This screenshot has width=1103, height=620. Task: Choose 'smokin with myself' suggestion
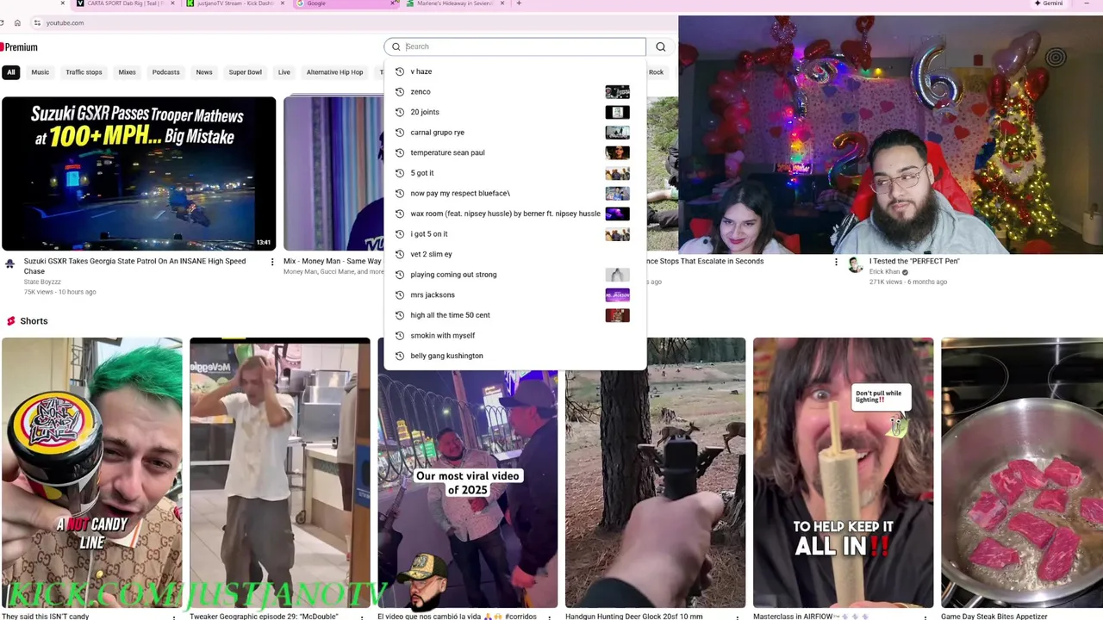pyautogui.click(x=514, y=335)
